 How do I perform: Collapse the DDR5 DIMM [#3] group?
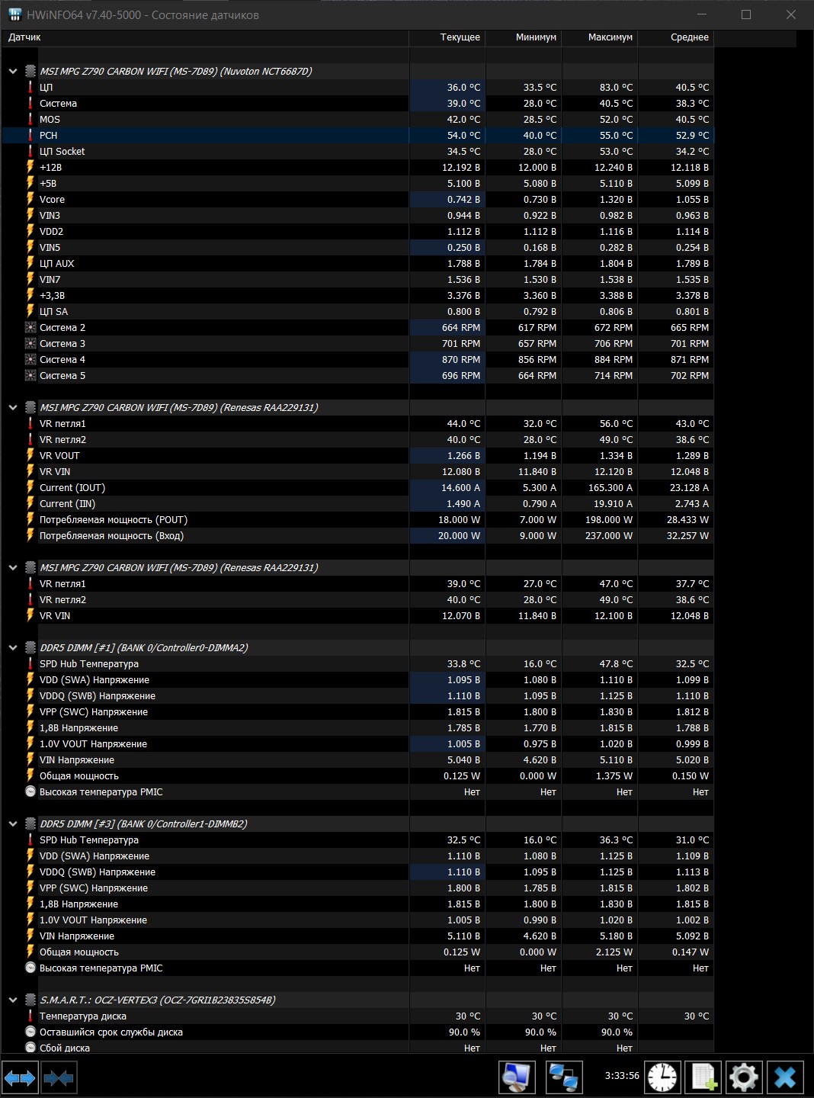[x=13, y=823]
